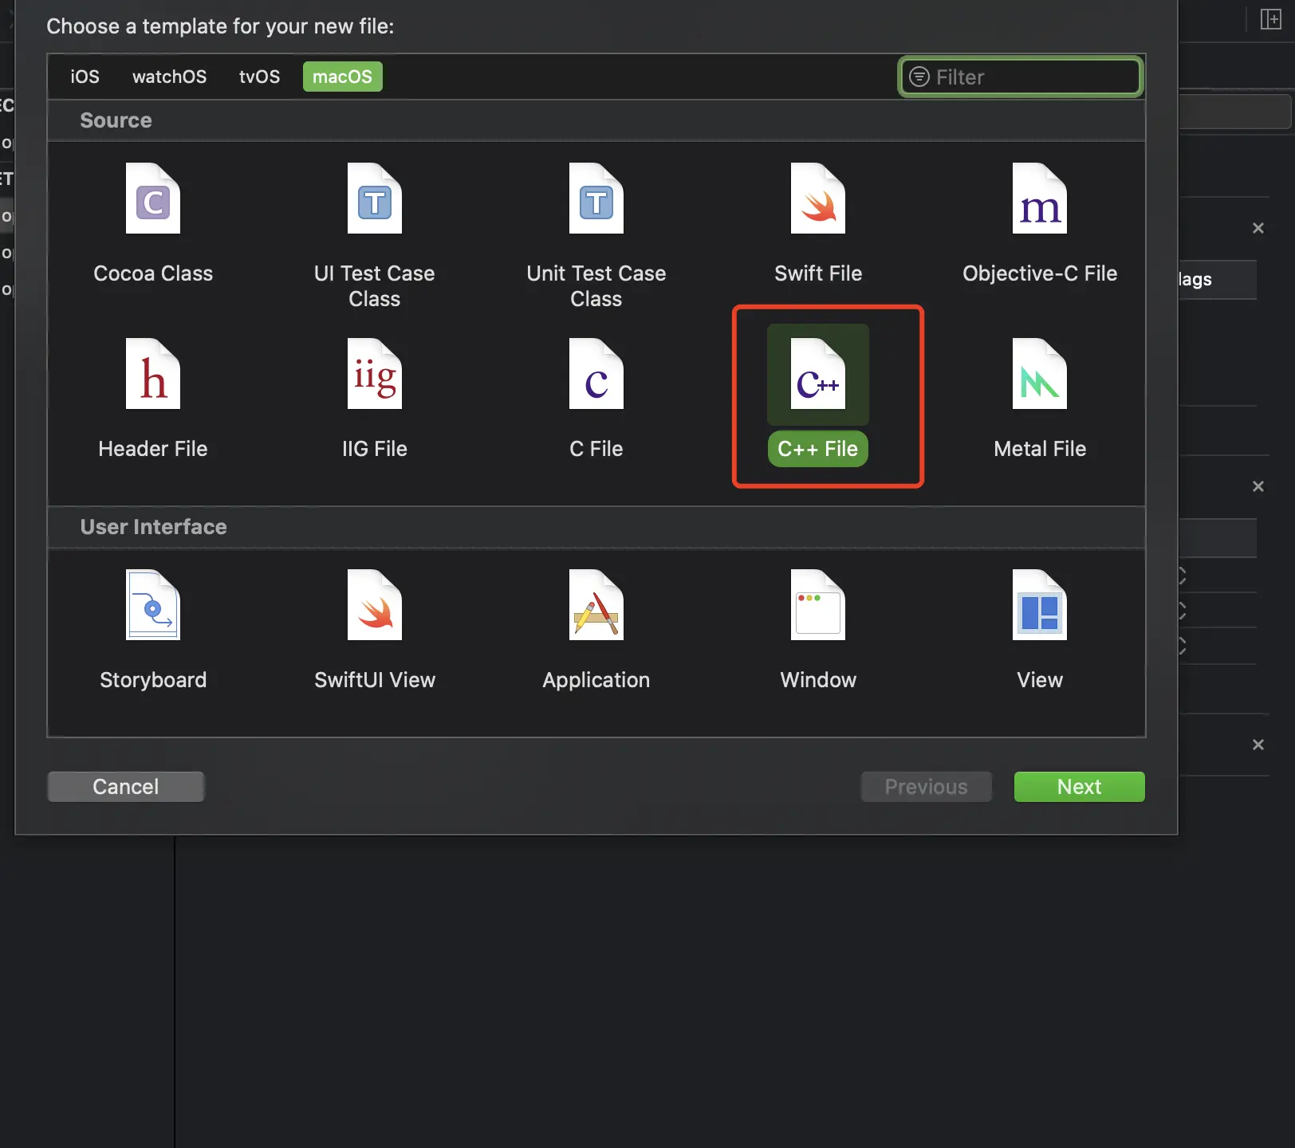Viewport: 1295px width, 1148px height.
Task: Select the Cocoa Class template icon
Action: [x=153, y=199]
